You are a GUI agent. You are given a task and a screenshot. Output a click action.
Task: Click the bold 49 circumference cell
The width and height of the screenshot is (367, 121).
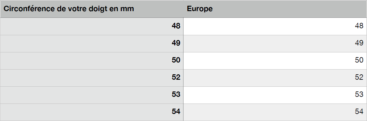[x=92, y=44]
